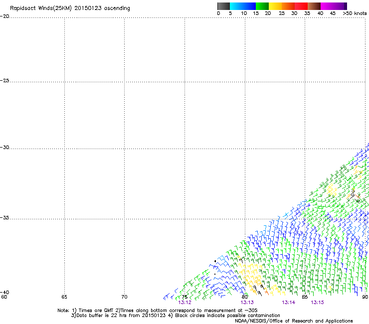Click the larger black contamination circle marker
Screen dimensions: 369x324
(215, 261)
